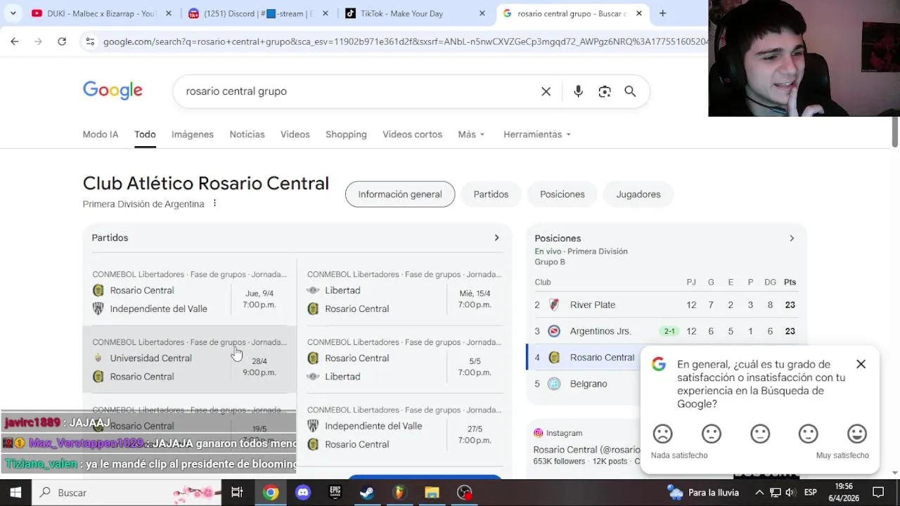Go back to the previous page
The width and height of the screenshot is (900, 506).
pyautogui.click(x=15, y=41)
